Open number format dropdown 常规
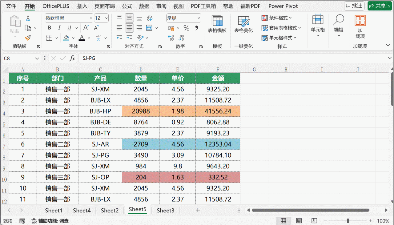Image resolution: width=394 pixels, height=225 pixels. tap(198, 18)
